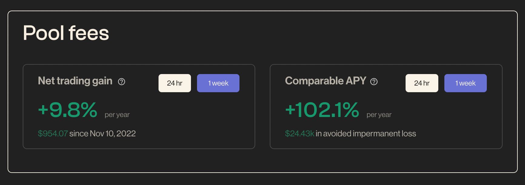Click 'per year' beside +9.8%
Image resolution: width=525 pixels, height=185 pixels.
[x=117, y=115]
